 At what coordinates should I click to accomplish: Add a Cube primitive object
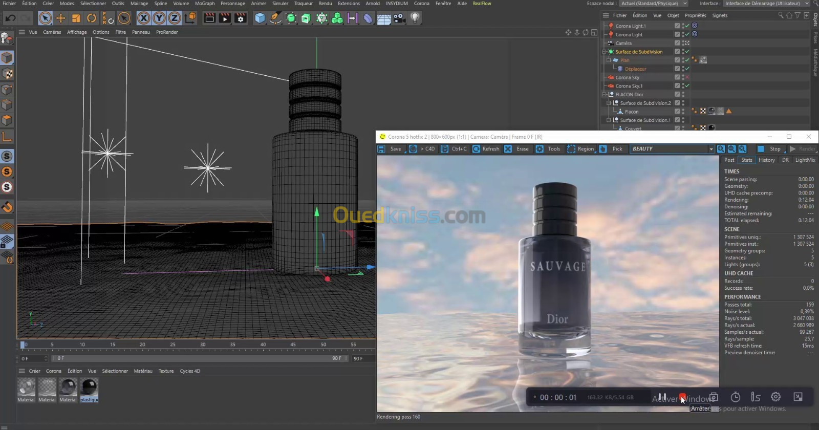[260, 18]
